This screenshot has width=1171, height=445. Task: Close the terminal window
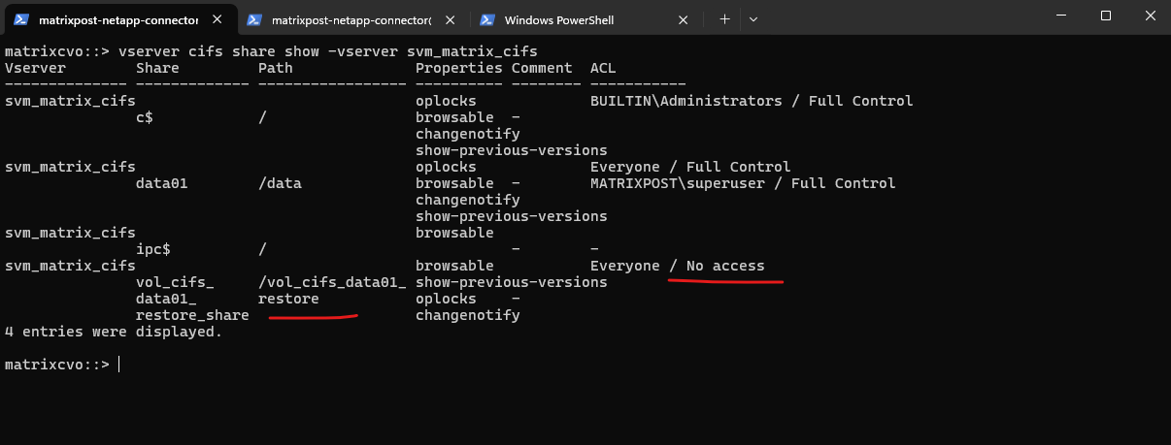[1149, 16]
